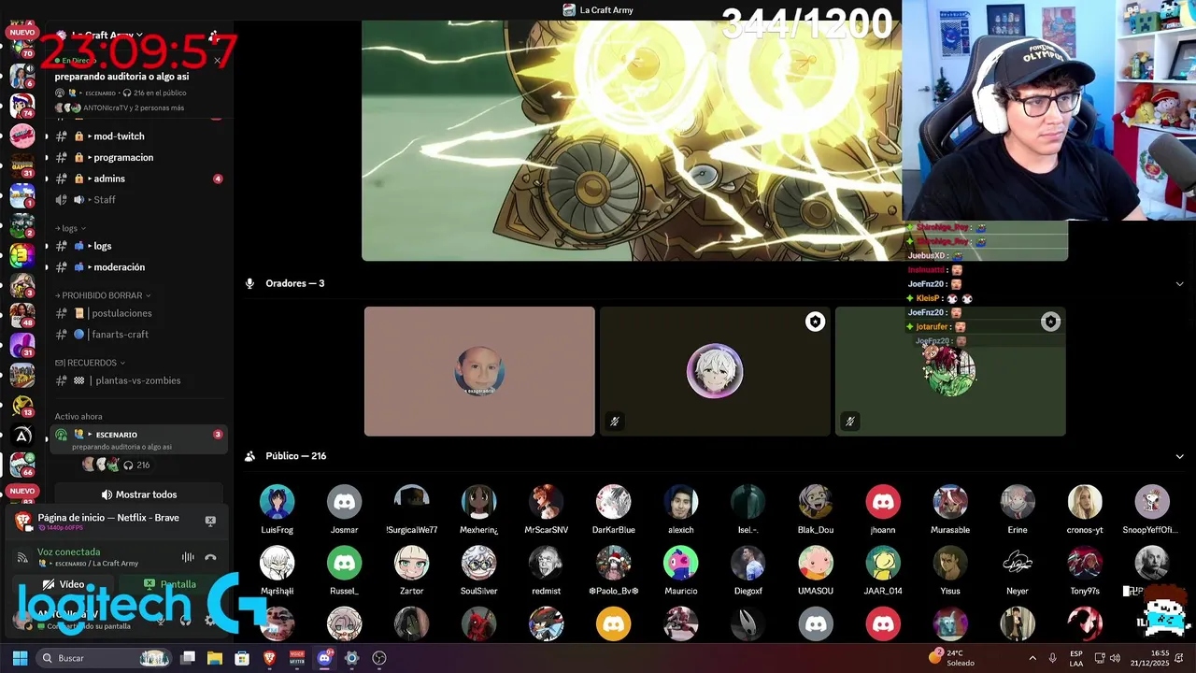Select the first speaker tile
Image resolution: width=1196 pixels, height=673 pixels.
(x=479, y=371)
